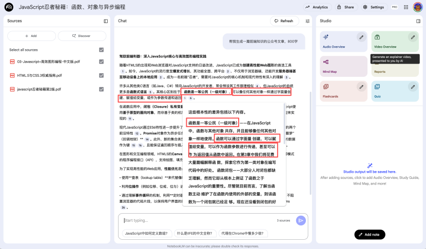Click Discover sources button
Viewport: 426px width, 249px height.
point(82,36)
